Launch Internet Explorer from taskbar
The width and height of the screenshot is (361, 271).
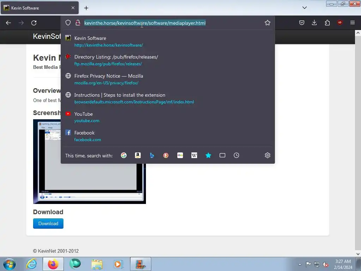point(31,264)
